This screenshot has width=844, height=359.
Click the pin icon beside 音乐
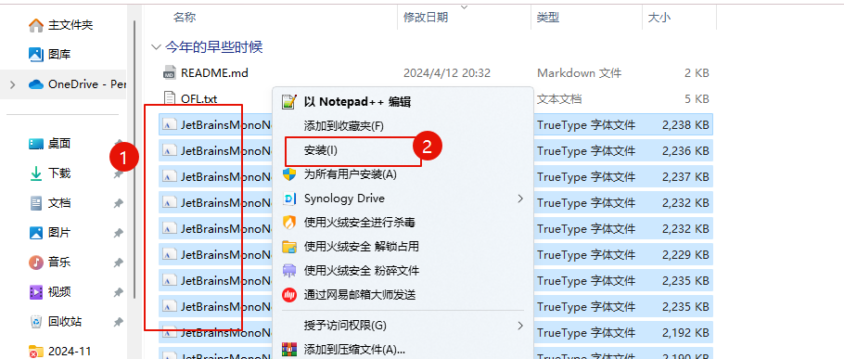(119, 263)
